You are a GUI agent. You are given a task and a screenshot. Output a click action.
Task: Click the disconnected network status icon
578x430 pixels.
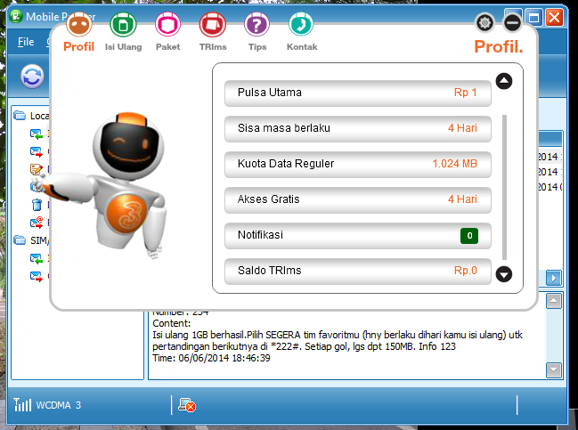[187, 405]
